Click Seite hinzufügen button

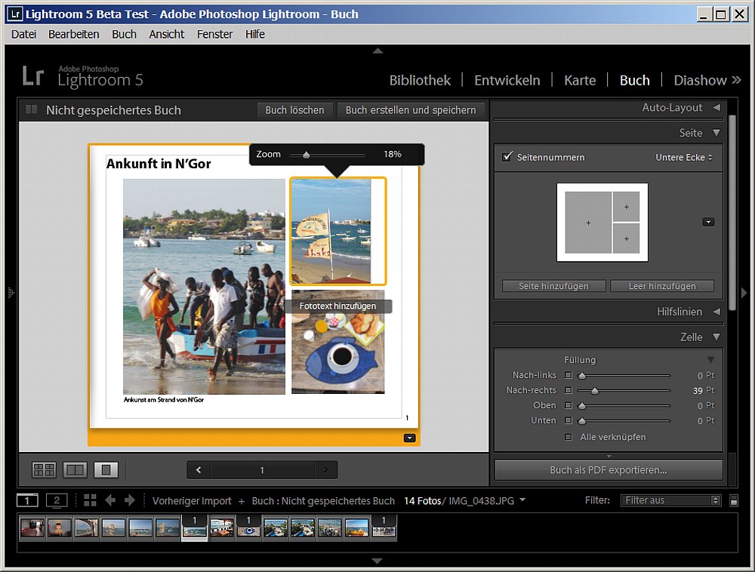pyautogui.click(x=553, y=286)
